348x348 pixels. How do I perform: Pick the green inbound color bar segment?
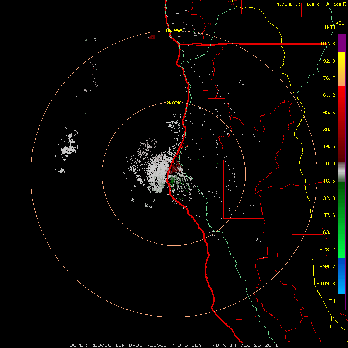click(341, 220)
